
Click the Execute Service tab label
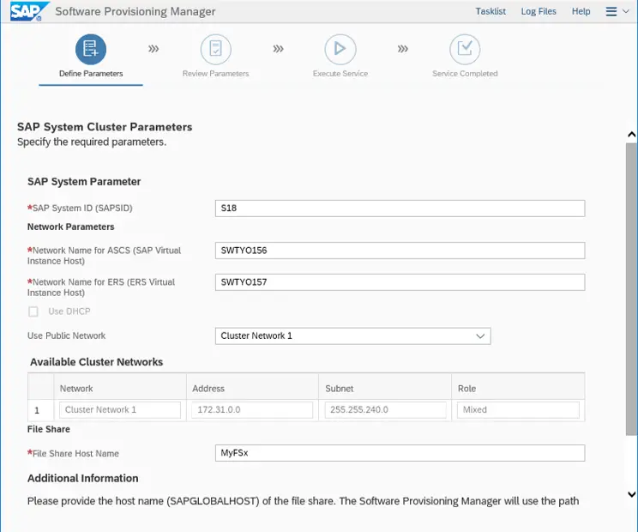coord(340,74)
